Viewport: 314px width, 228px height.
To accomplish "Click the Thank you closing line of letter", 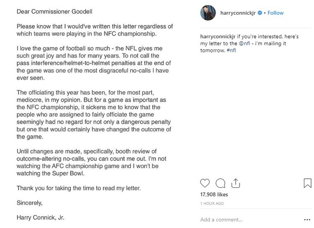I will [x=79, y=188].
